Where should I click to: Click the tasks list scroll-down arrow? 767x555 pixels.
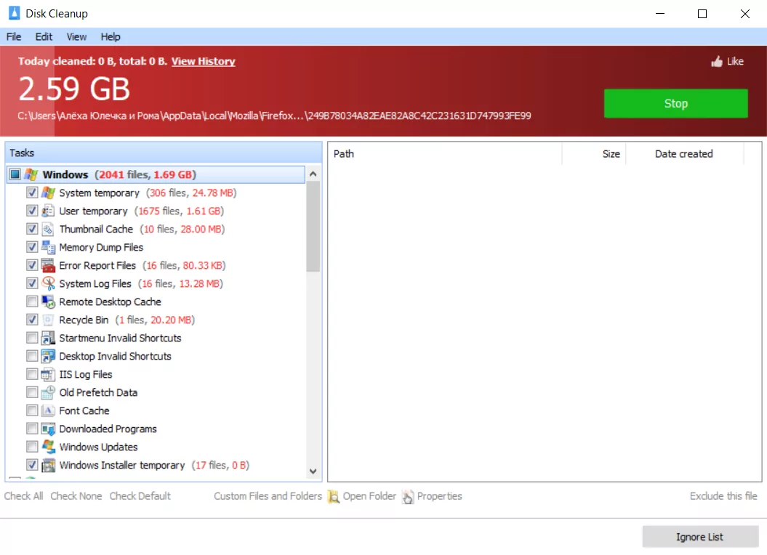point(313,471)
